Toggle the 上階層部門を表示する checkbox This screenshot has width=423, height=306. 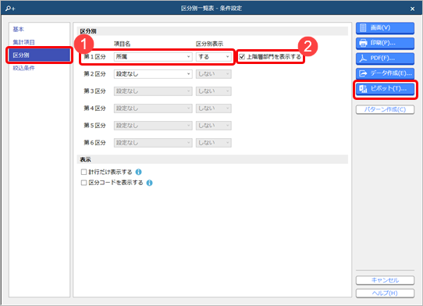point(242,57)
